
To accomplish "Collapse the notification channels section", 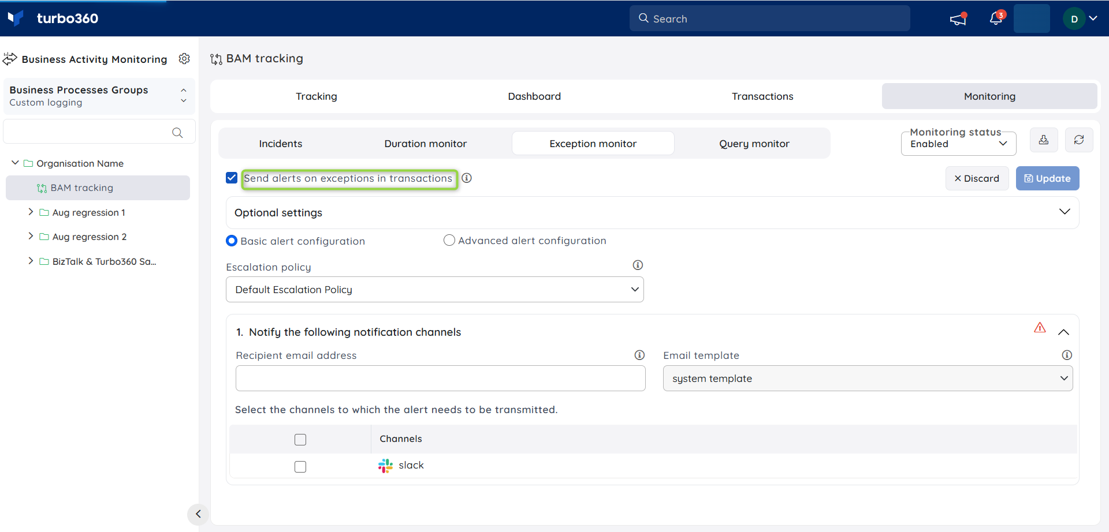I will coord(1063,332).
